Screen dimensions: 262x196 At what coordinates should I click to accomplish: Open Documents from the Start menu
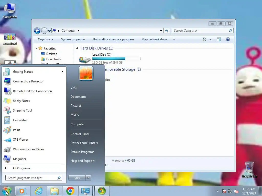click(x=78, y=97)
